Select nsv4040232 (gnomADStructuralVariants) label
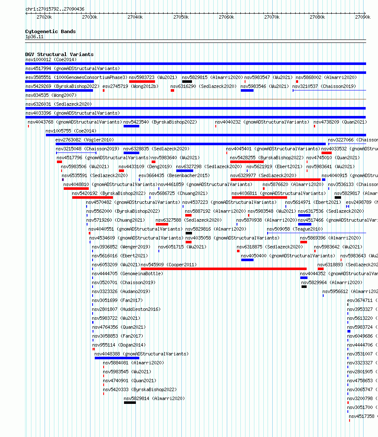The width and height of the screenshot is (378, 437). (x=262, y=122)
